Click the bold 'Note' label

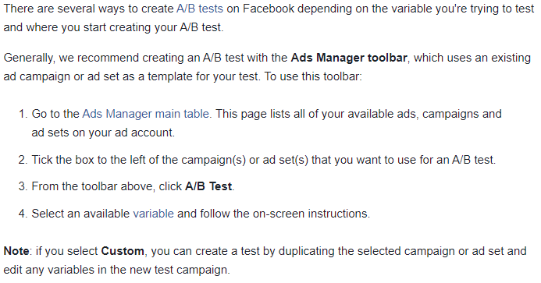pyautogui.click(x=16, y=251)
